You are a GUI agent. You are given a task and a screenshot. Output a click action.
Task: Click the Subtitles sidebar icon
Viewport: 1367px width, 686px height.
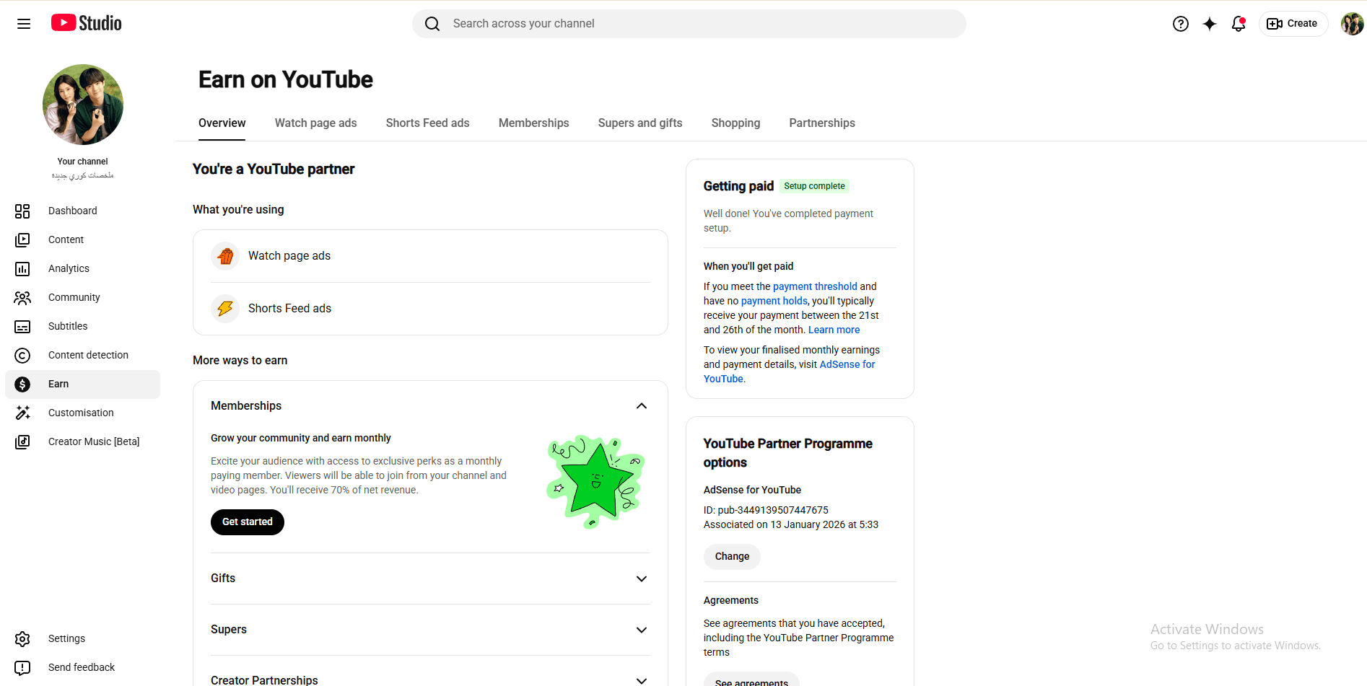(x=22, y=326)
